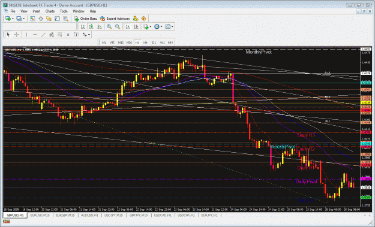Select the Text tool marked A
375x227 pixels.
68,35
